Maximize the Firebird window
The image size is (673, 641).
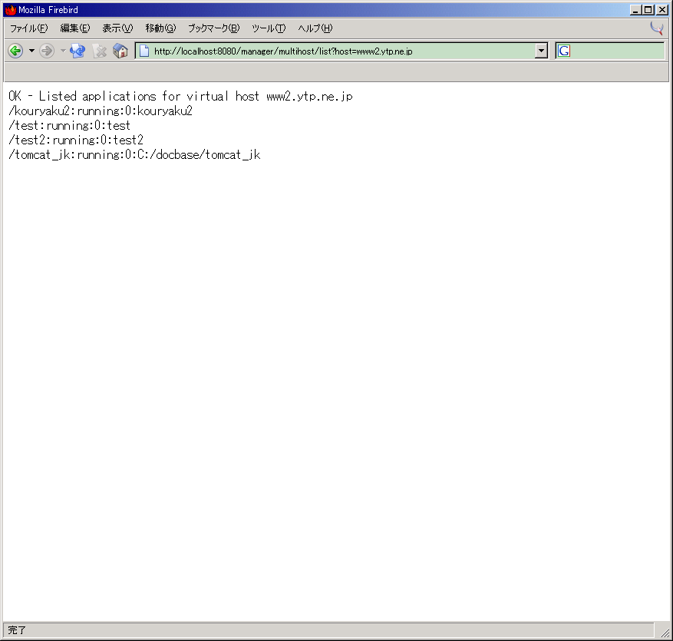(648, 10)
